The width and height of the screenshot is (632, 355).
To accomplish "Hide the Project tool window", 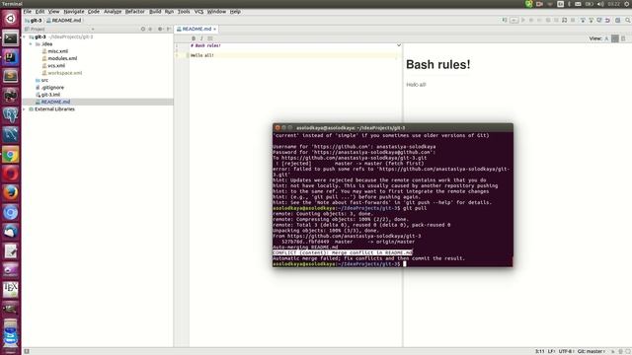I will click(169, 29).
